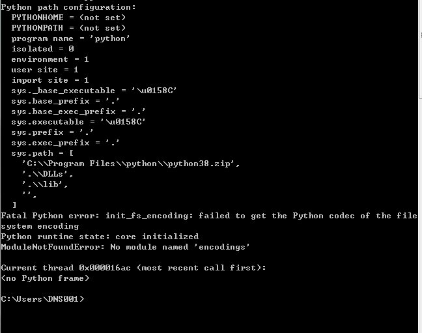Viewport: 422px width, 333px height.
Task: Click the 'environment = 1' line
Action: [50, 59]
